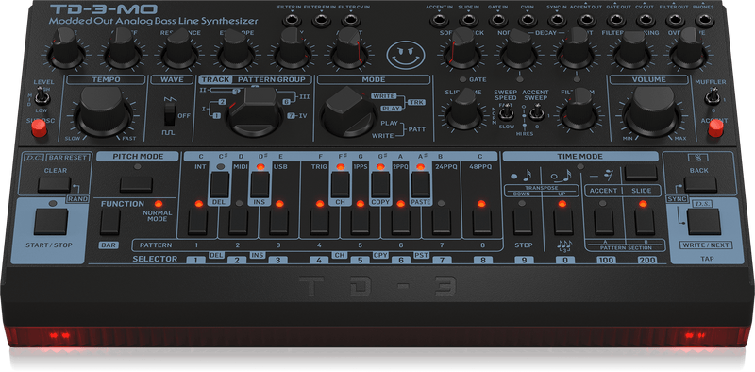
Task: Tap pattern key 8 (high C)
Action: (482, 222)
